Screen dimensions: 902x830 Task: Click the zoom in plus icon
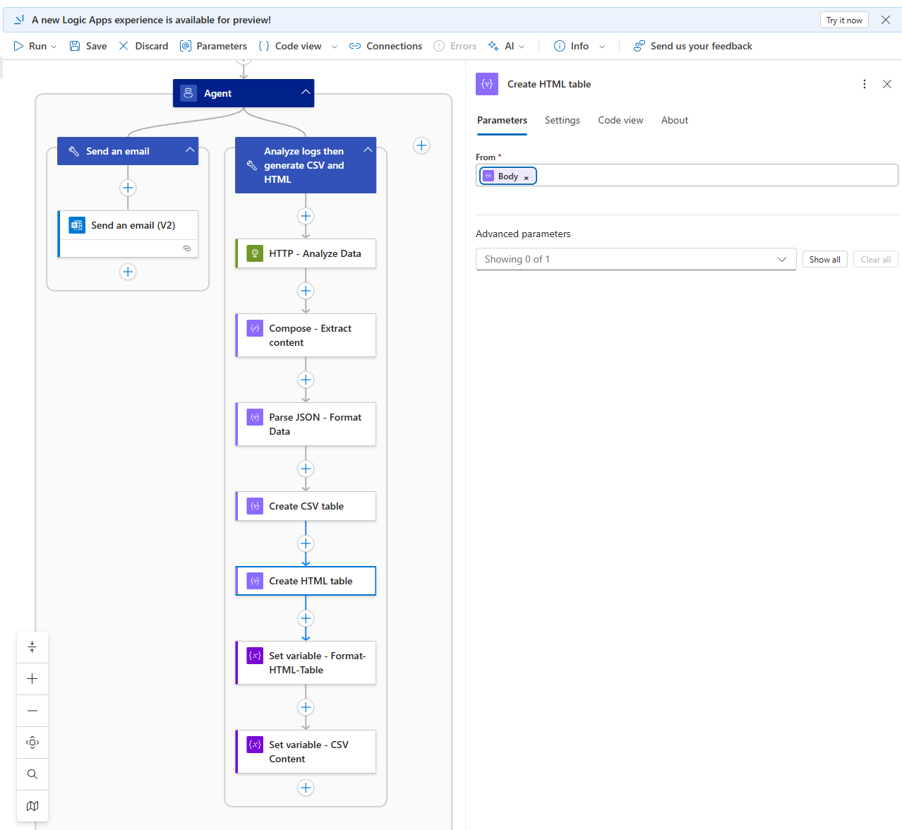pos(32,679)
